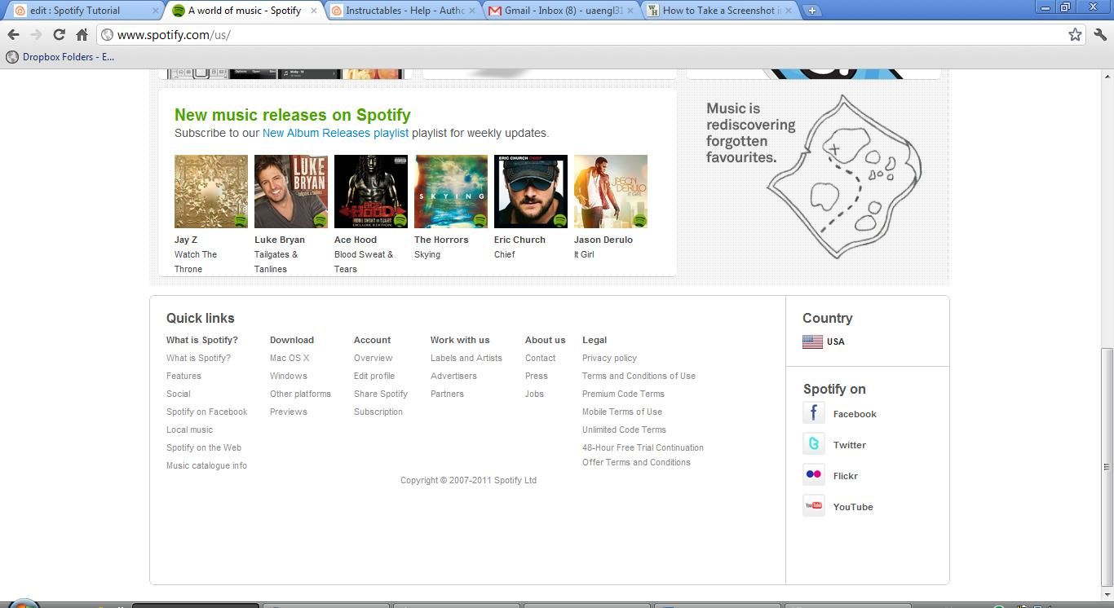1114x608 pixels.
Task: Open Spotify's YouTube channel via its icon
Action: point(813,505)
